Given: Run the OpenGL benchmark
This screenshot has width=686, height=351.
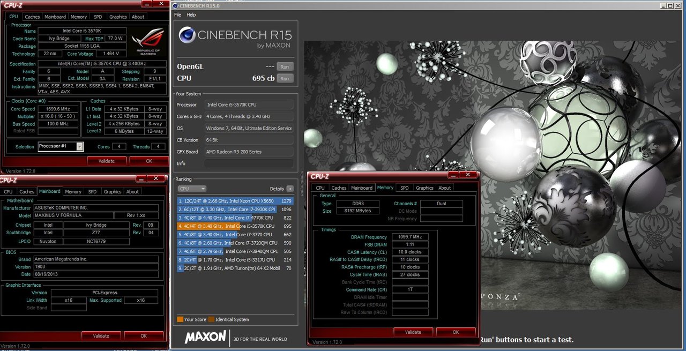Looking at the screenshot, I should pos(285,67).
